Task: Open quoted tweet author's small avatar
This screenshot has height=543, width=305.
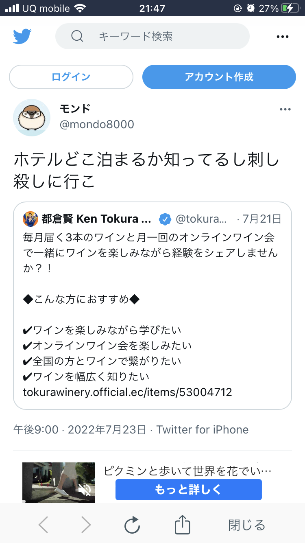Action: click(30, 219)
